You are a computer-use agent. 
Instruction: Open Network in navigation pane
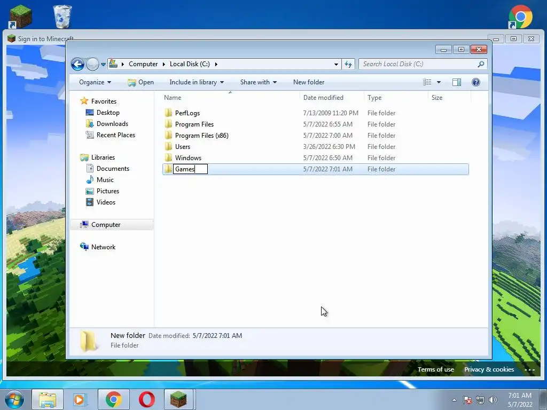(103, 247)
